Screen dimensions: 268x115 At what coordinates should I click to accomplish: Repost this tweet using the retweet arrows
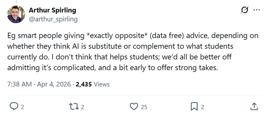pyautogui.click(x=74, y=107)
